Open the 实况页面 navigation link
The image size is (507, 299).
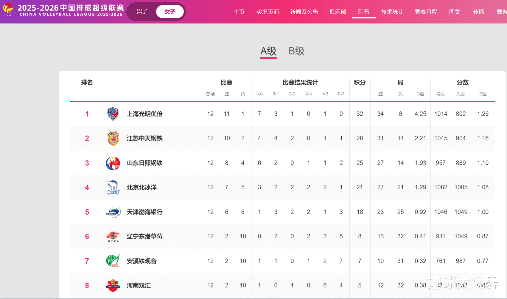point(268,12)
